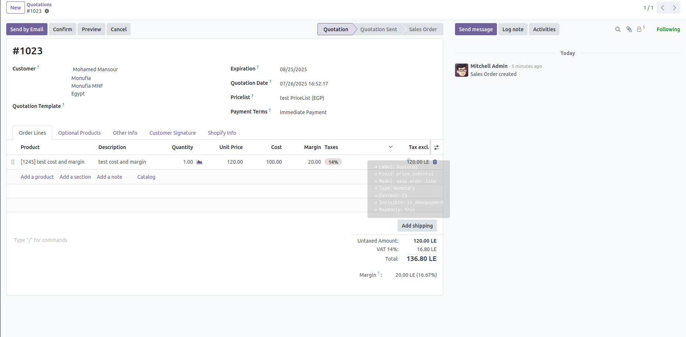Sort by Unit Price column header

(231, 147)
